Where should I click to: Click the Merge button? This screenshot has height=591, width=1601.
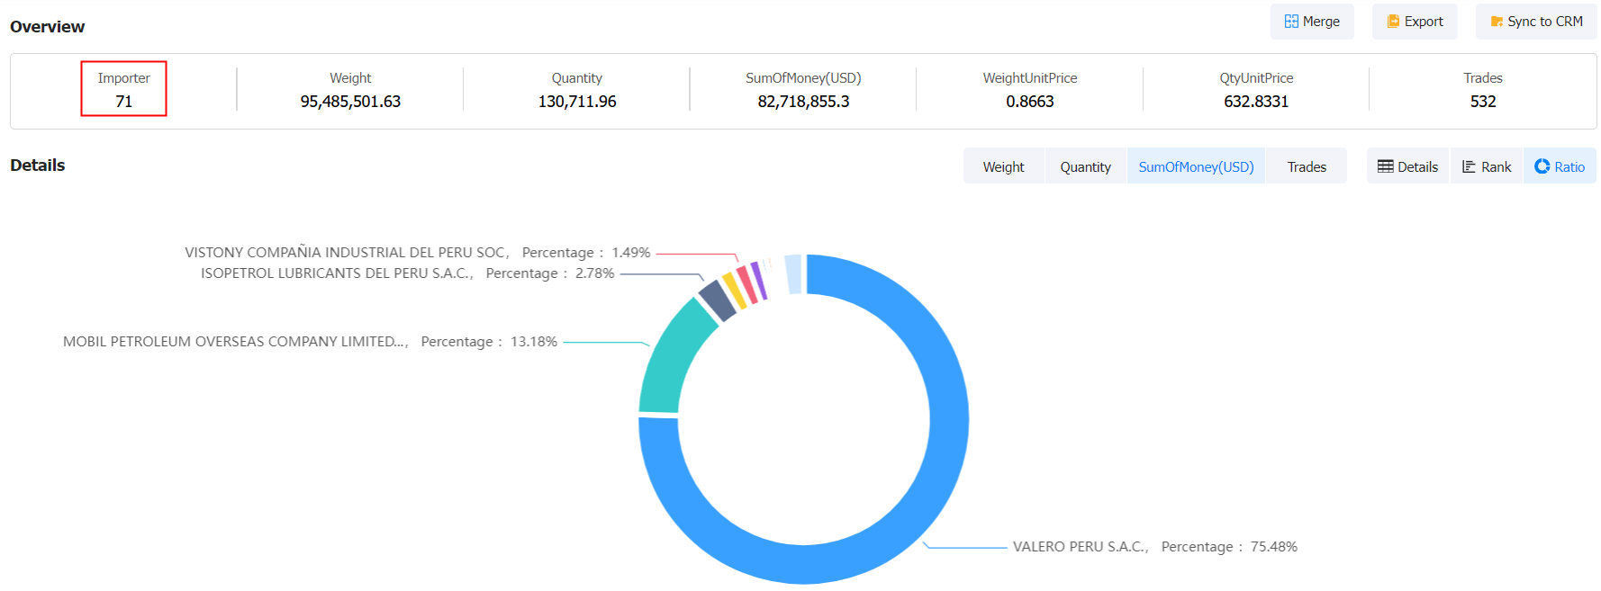pos(1312,22)
